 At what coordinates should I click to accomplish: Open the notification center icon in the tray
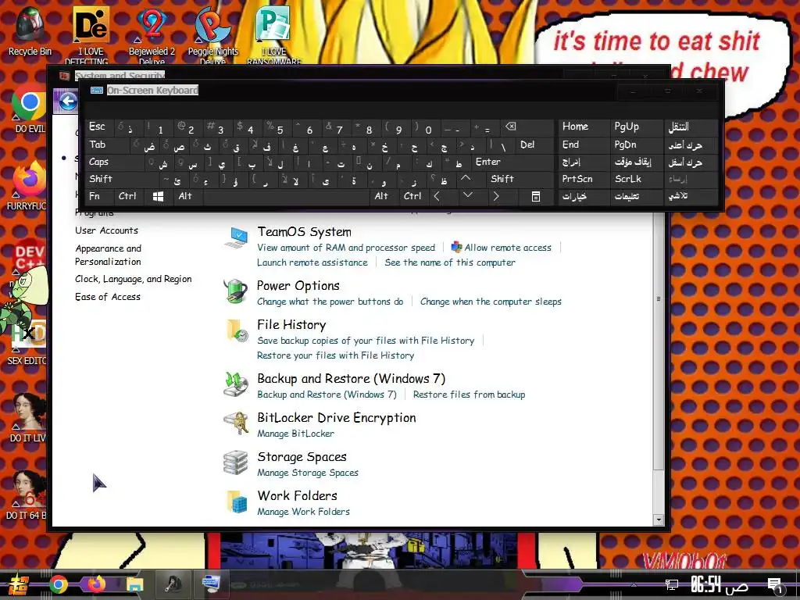coord(775,586)
